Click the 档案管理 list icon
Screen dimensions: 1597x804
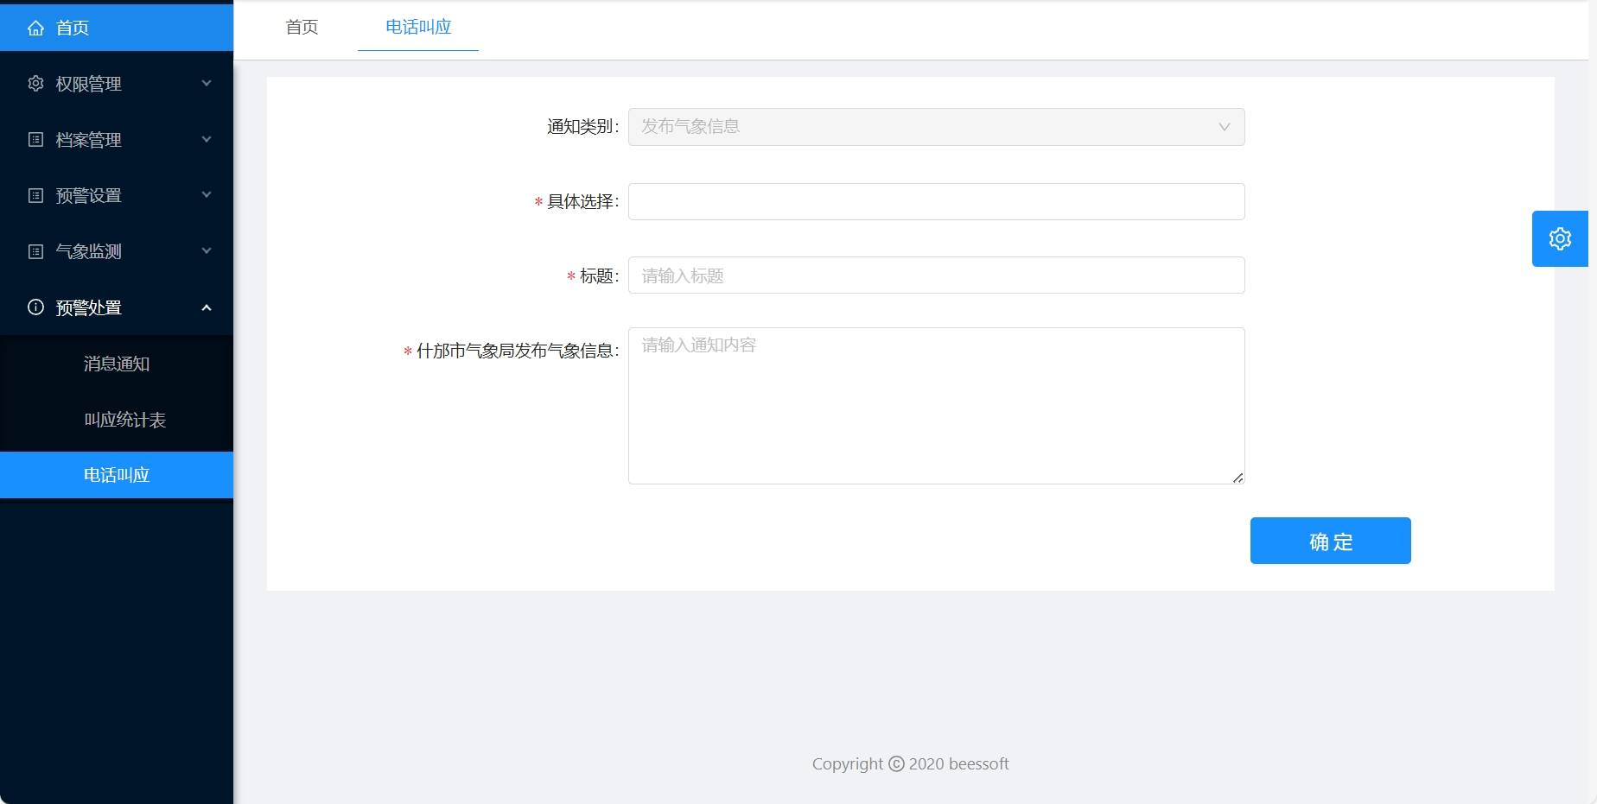[35, 140]
